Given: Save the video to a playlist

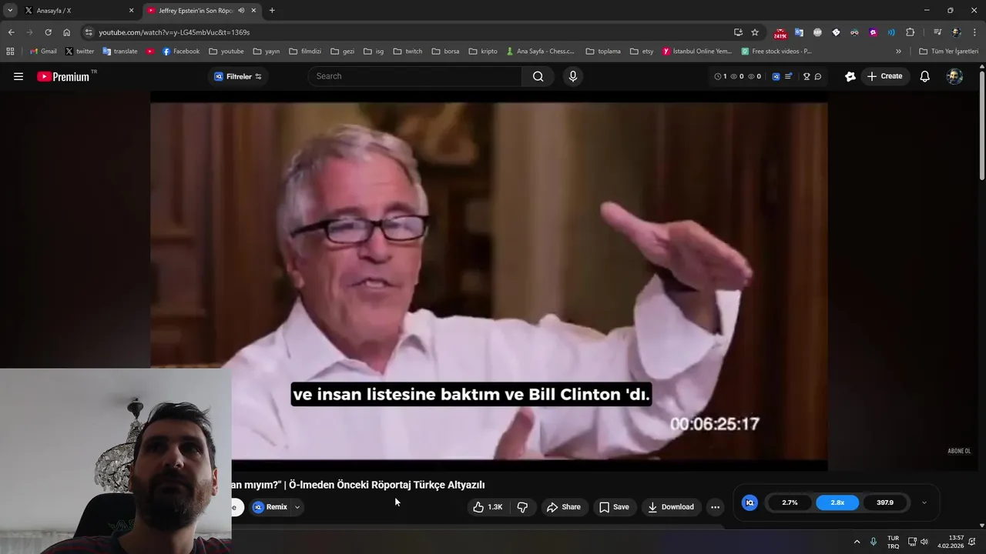Looking at the screenshot, I should tap(614, 507).
